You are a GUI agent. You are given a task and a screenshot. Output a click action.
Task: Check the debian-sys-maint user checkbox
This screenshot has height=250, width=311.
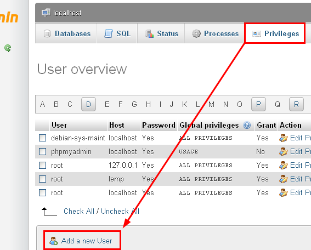pyautogui.click(x=42, y=138)
